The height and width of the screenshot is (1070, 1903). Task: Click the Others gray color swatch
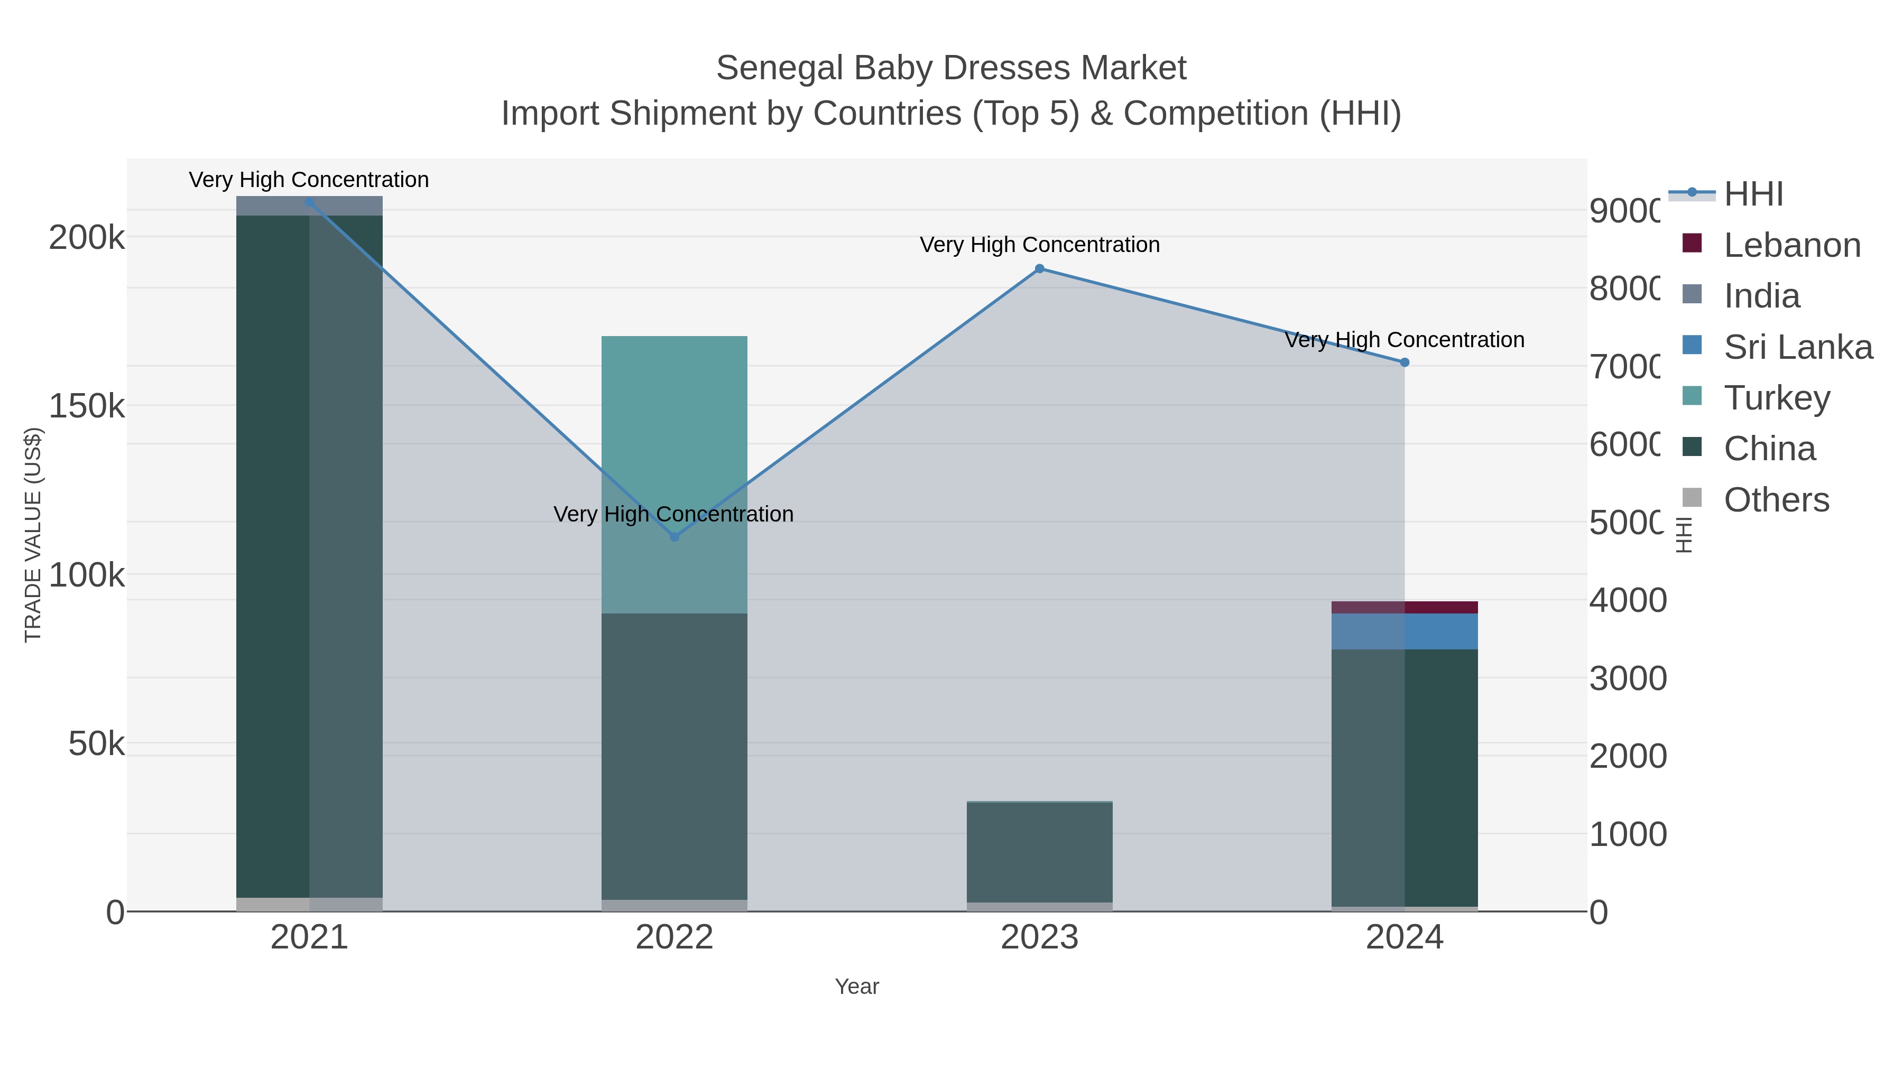point(1692,498)
